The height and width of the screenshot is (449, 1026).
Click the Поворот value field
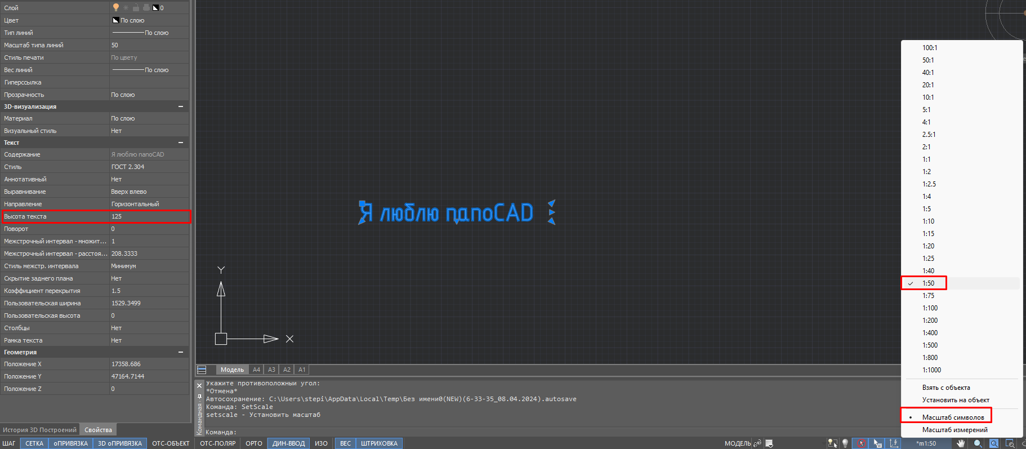[150, 229]
